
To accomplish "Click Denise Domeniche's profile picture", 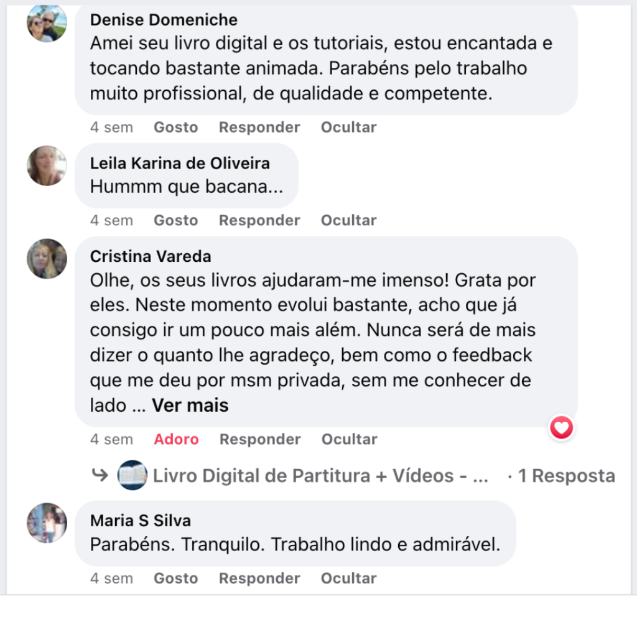I will click(x=47, y=23).
